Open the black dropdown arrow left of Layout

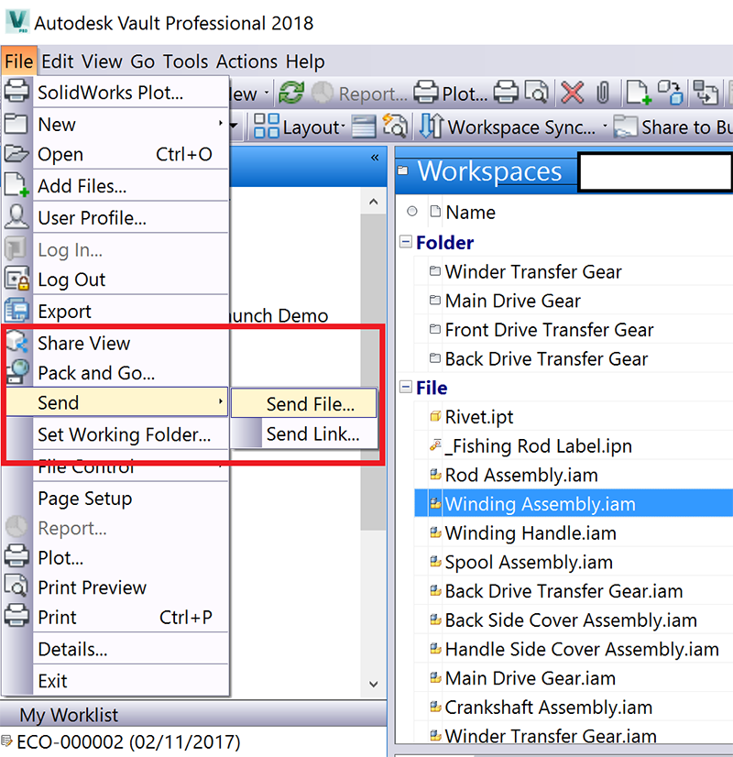click(234, 126)
